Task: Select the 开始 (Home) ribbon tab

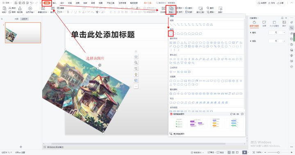Action: click(x=47, y=3)
